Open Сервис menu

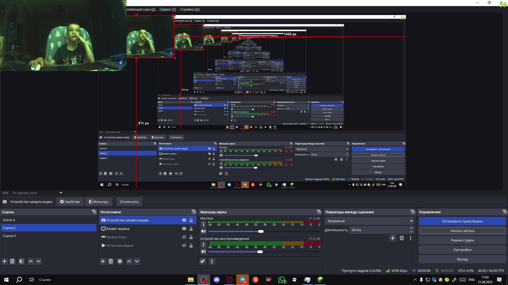pos(167,9)
